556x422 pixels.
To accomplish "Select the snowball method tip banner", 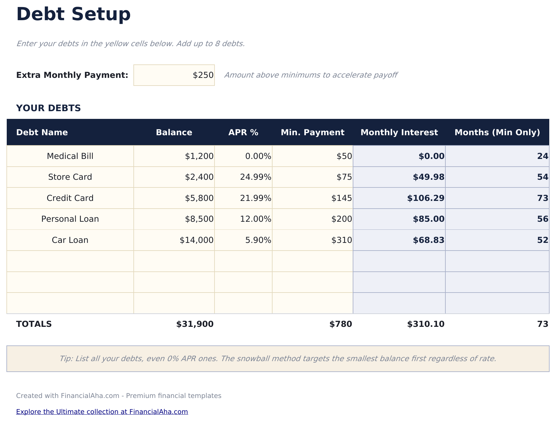I will (278, 359).
